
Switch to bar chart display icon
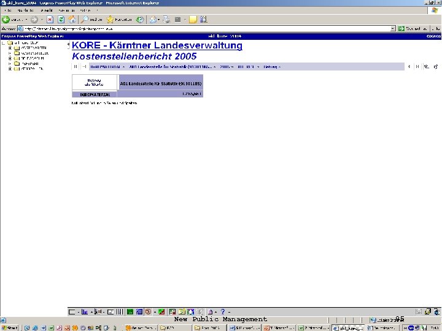(x=85, y=312)
